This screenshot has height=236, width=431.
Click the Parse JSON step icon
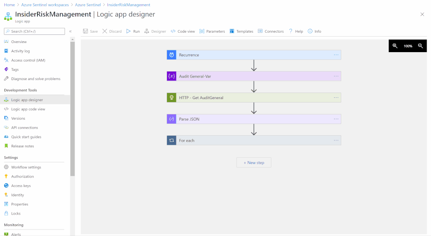[172, 119]
